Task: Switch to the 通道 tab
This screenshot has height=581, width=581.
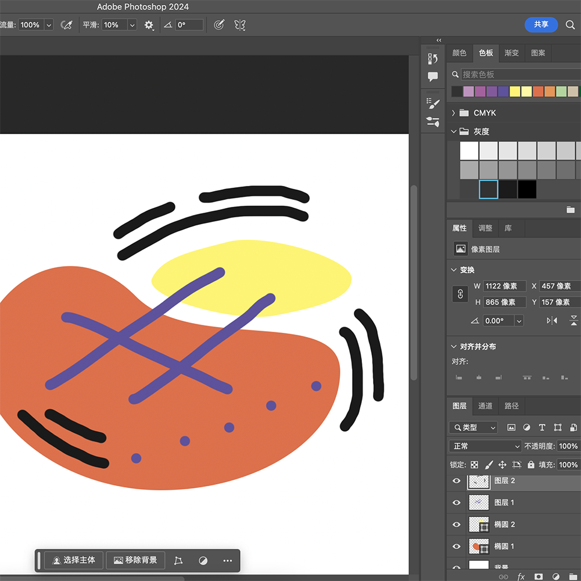Action: click(485, 406)
